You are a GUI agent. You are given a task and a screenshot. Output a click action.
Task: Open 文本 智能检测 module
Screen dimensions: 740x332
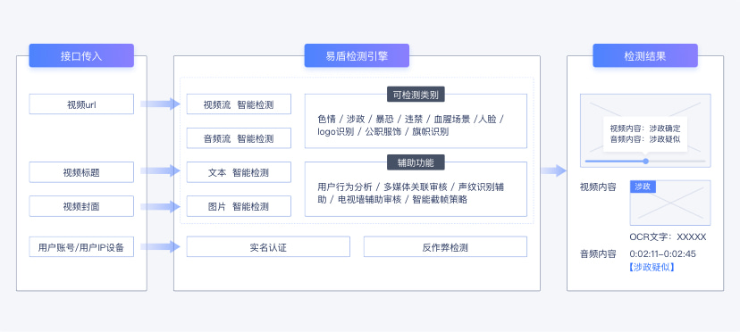click(x=239, y=172)
